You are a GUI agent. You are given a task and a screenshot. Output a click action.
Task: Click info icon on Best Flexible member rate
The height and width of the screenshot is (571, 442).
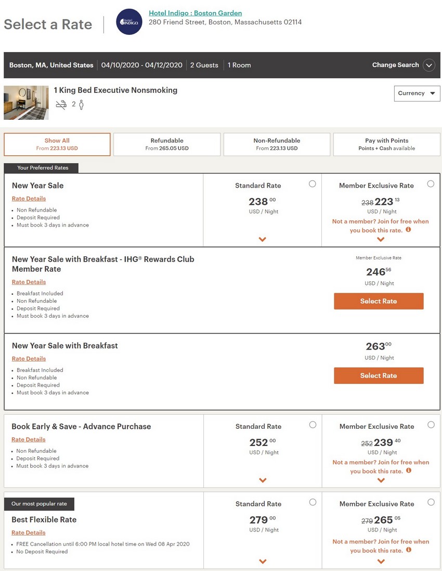pyautogui.click(x=409, y=550)
